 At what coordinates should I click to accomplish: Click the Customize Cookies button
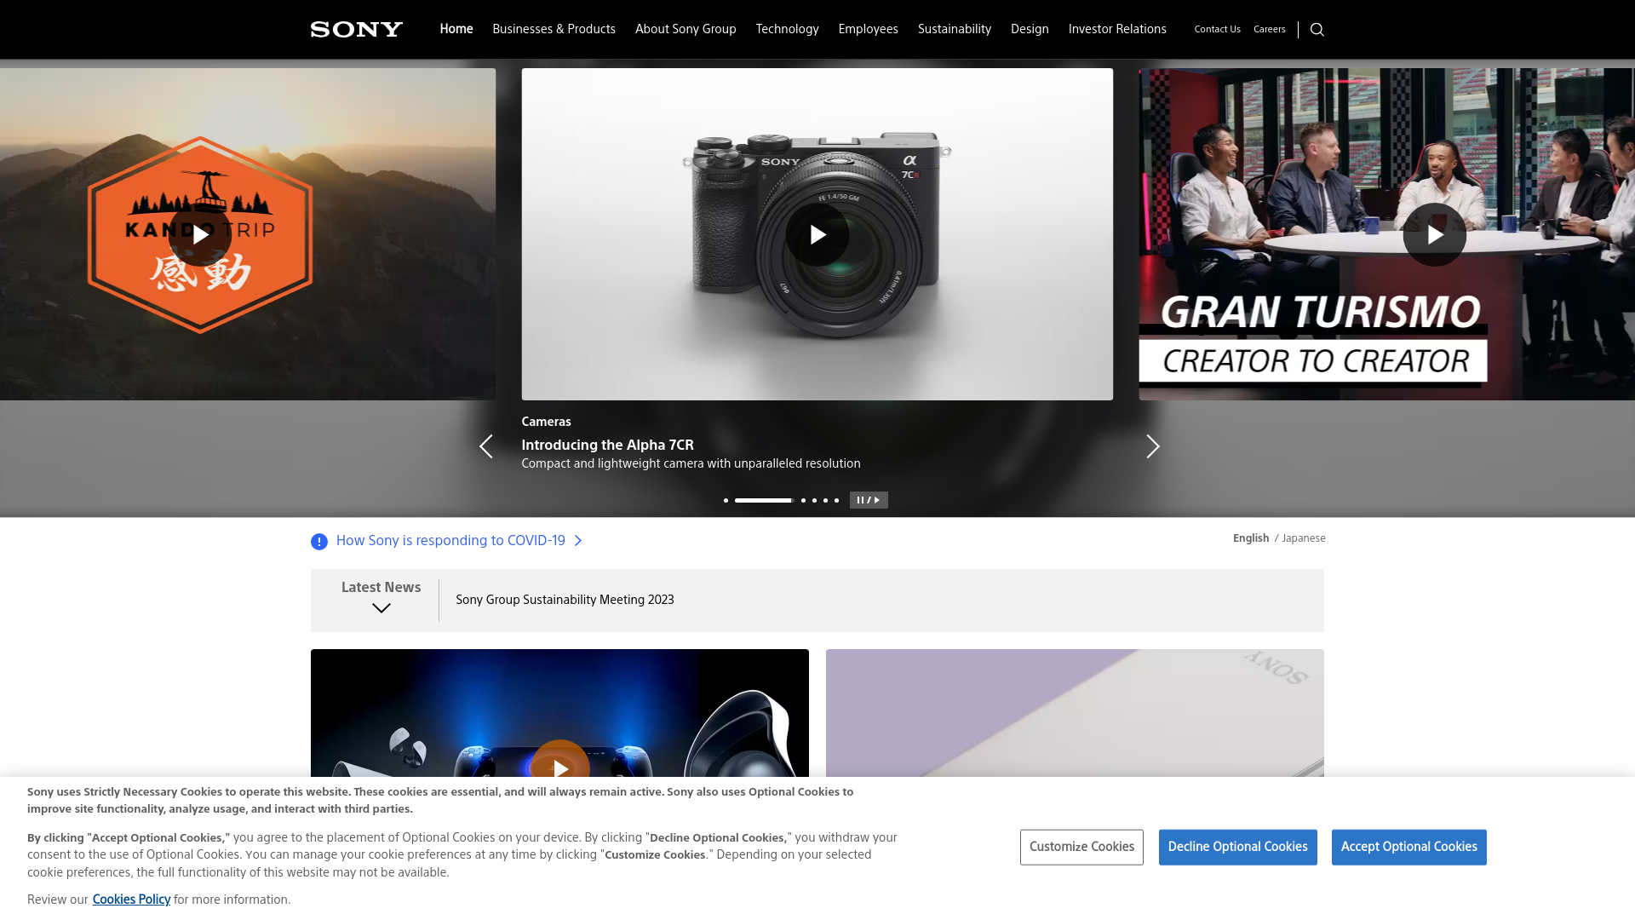pos(1081,847)
